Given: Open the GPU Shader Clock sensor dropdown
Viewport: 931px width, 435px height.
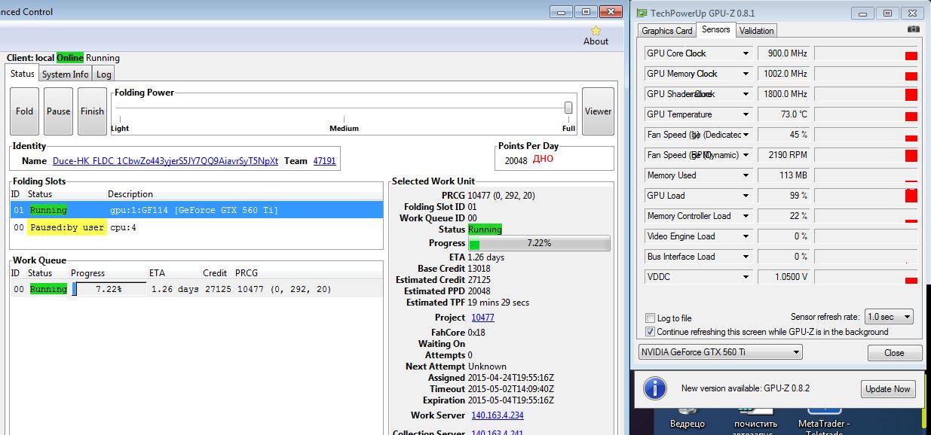Looking at the screenshot, I should (x=746, y=94).
